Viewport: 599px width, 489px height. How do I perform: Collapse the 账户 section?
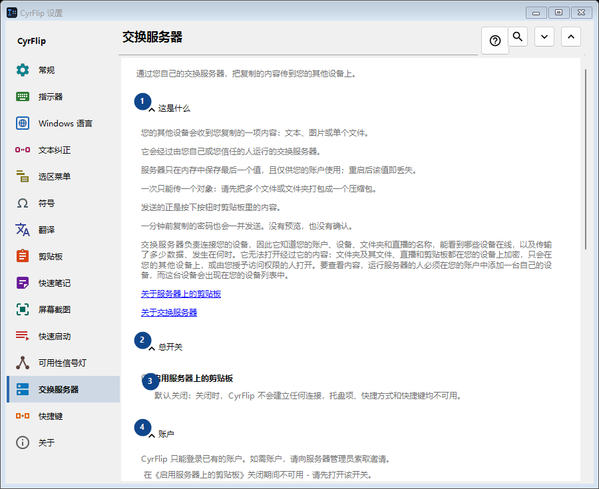[x=152, y=435]
